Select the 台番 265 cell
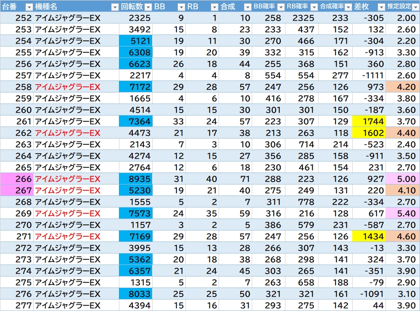The width and height of the screenshot is (420, 311). click(x=17, y=167)
